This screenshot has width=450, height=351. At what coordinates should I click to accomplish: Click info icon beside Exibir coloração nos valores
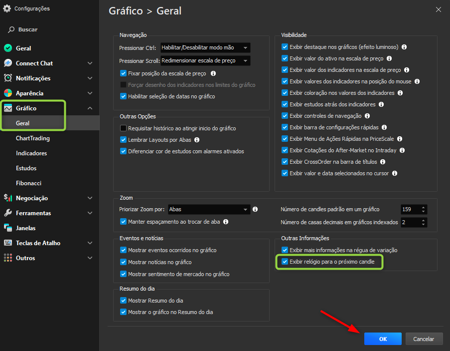pyautogui.click(x=400, y=93)
